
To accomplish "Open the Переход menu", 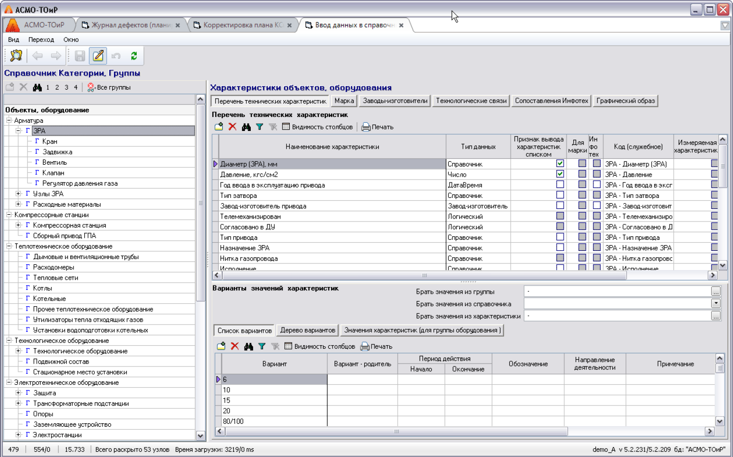I will pos(41,39).
